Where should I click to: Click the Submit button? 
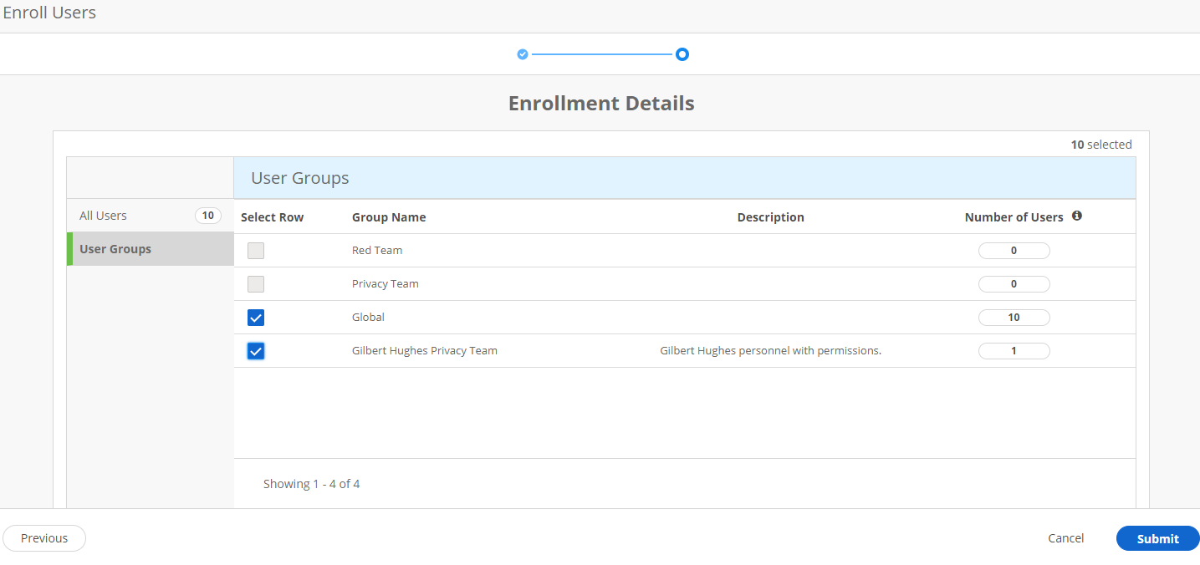click(1157, 538)
